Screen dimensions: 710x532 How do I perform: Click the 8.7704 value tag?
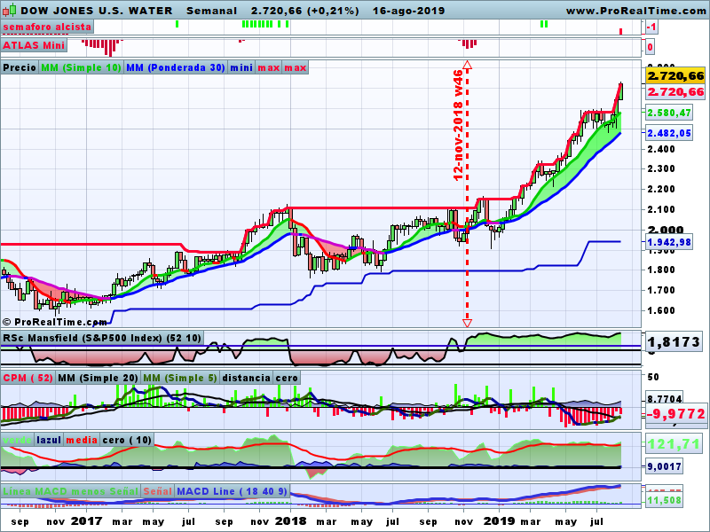pyautogui.click(x=665, y=399)
